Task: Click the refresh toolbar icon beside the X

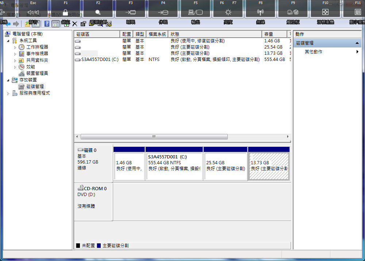Action: coord(66,24)
